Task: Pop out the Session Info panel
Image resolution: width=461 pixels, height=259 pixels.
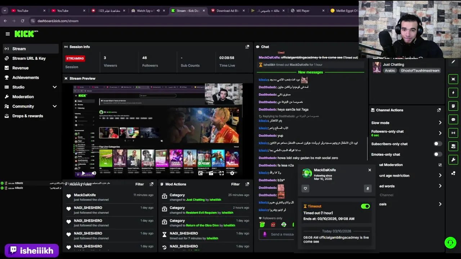Action: 247,47
